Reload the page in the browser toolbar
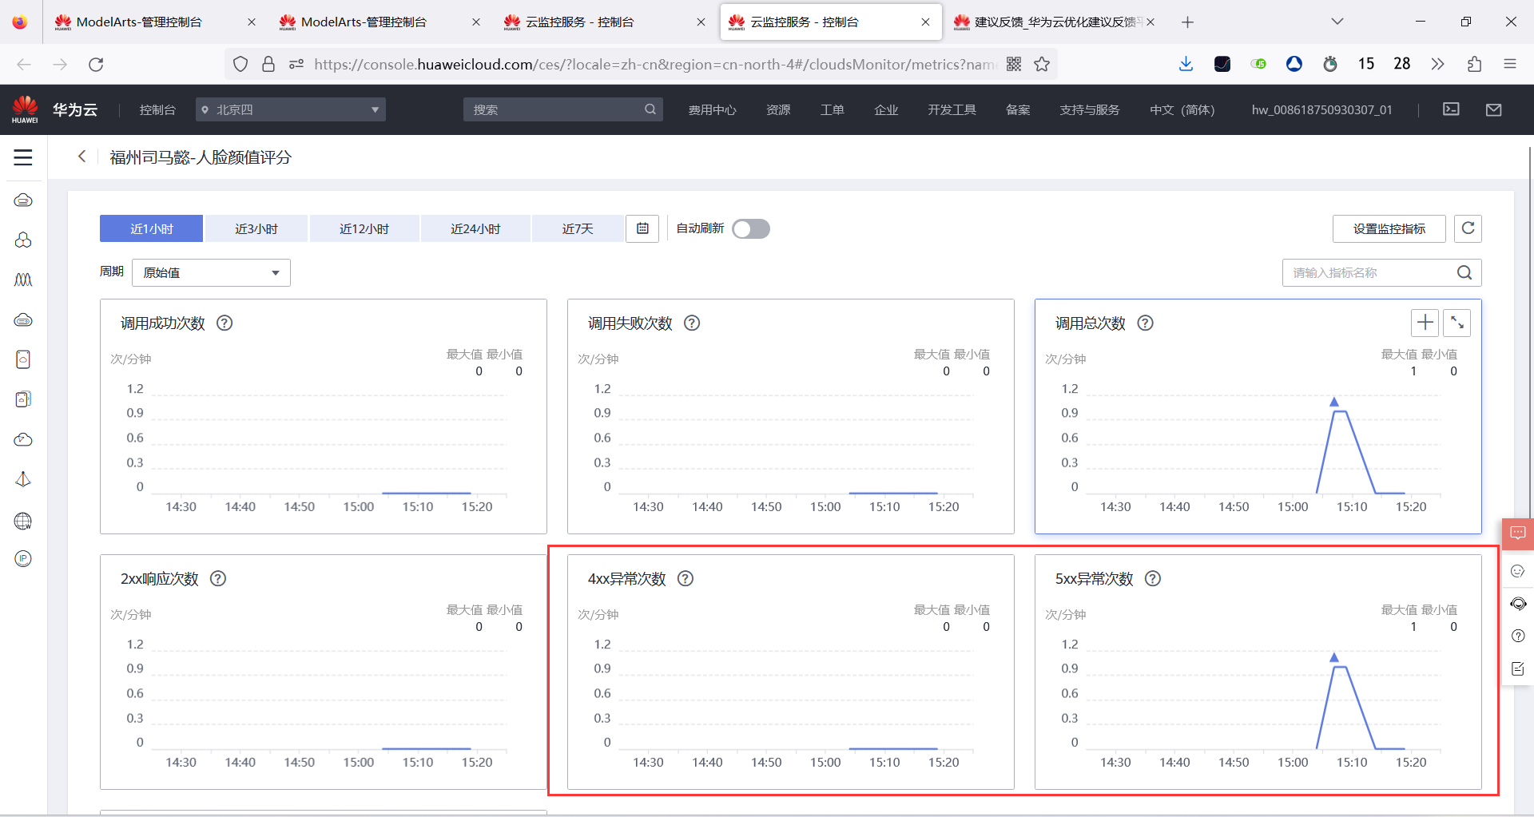Screen dimensions: 1534x817 click(96, 64)
